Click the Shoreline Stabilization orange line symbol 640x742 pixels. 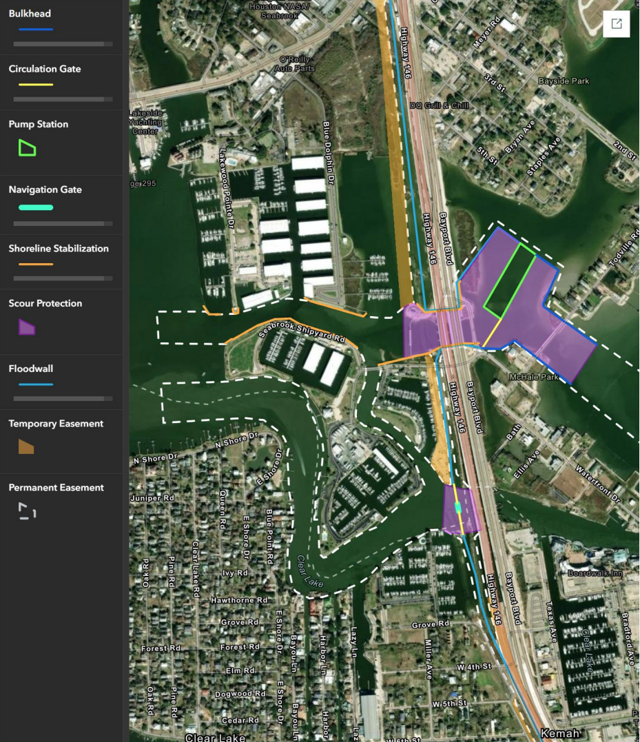click(x=36, y=264)
